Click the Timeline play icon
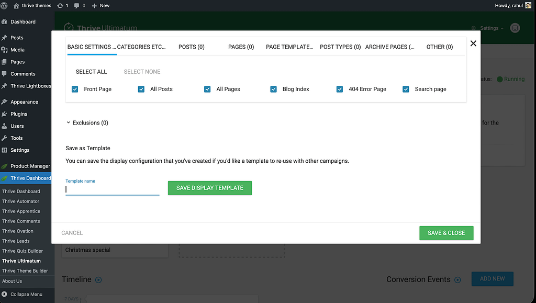The height and width of the screenshot is (303, 536). 98,280
